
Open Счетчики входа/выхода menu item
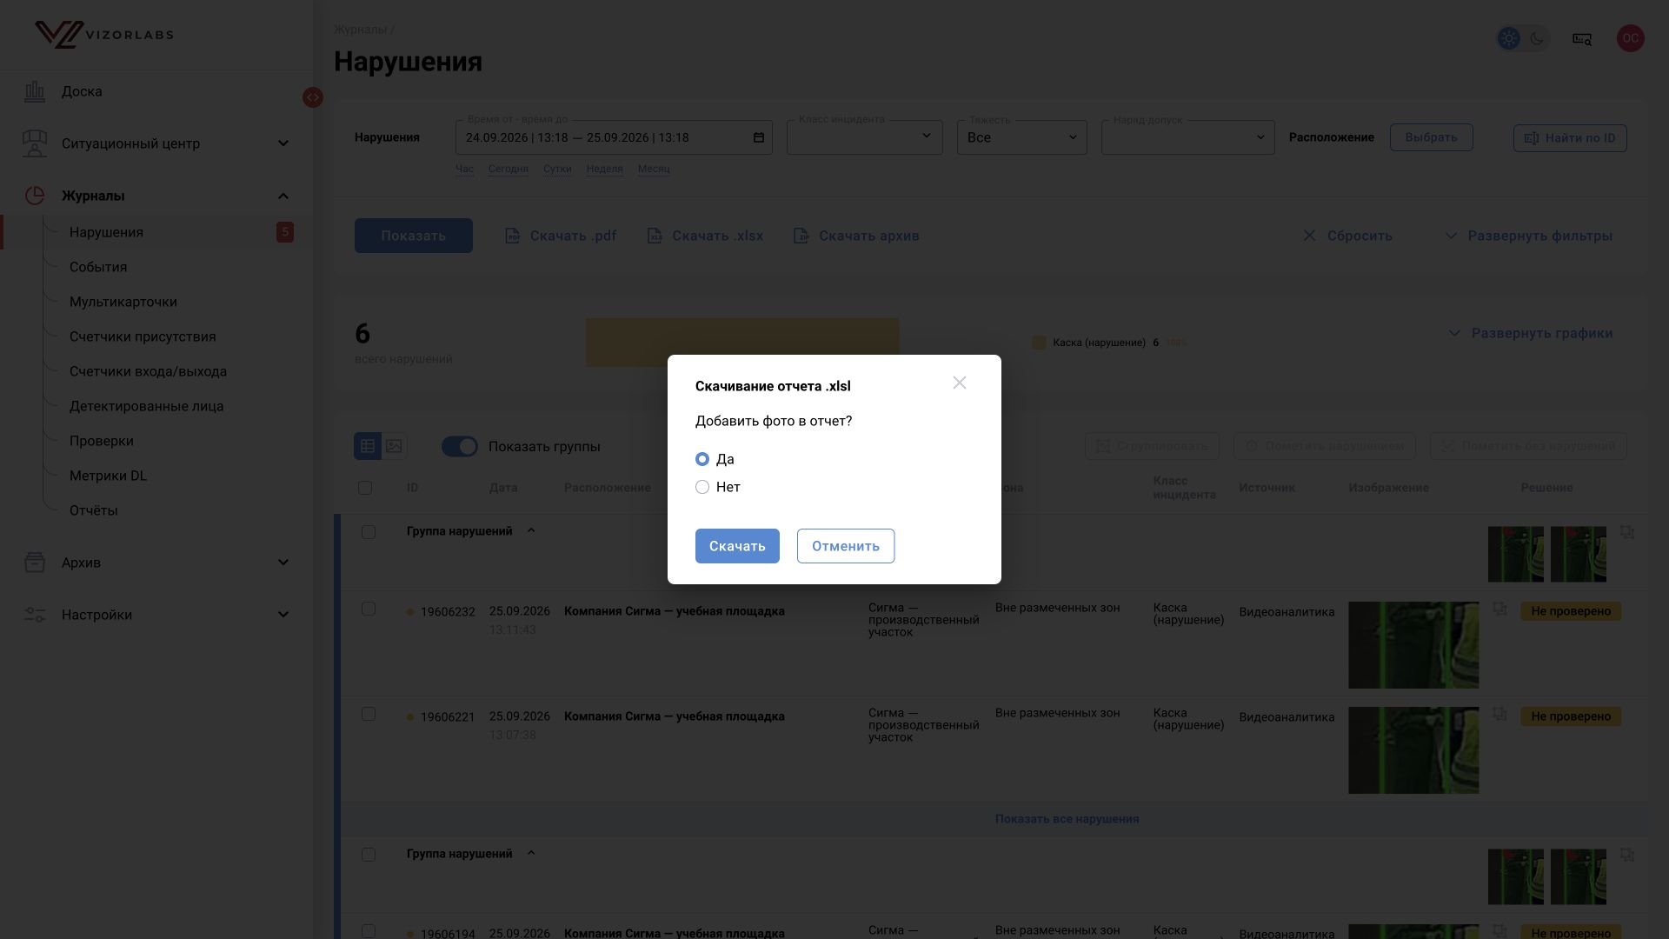pos(148,371)
